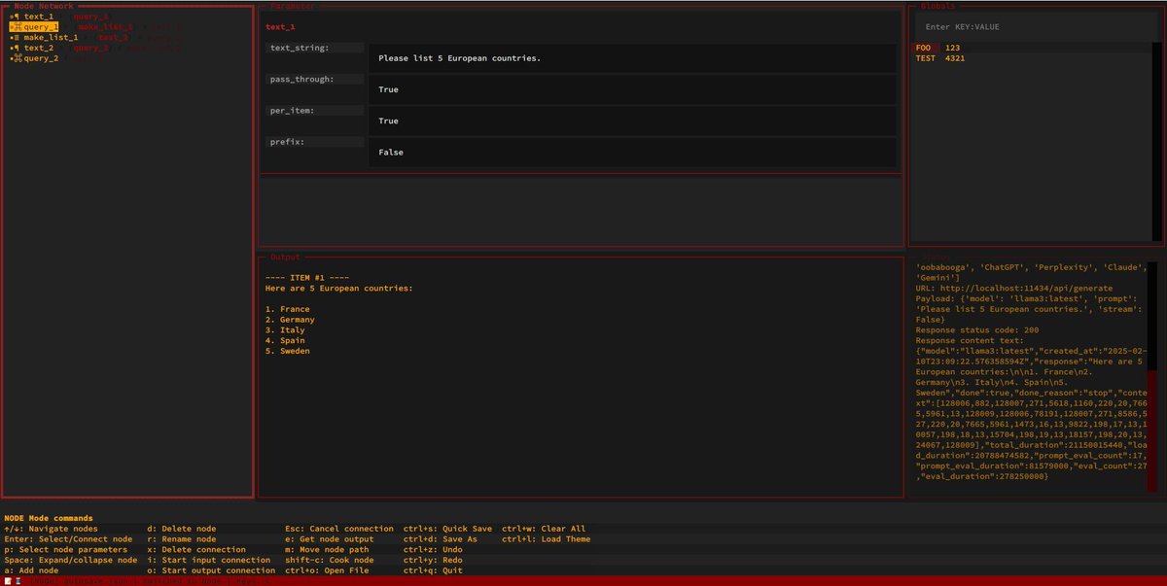This screenshot has height=586, width=1167.
Task: Click the query icon beside query_1
Action: click(18, 27)
